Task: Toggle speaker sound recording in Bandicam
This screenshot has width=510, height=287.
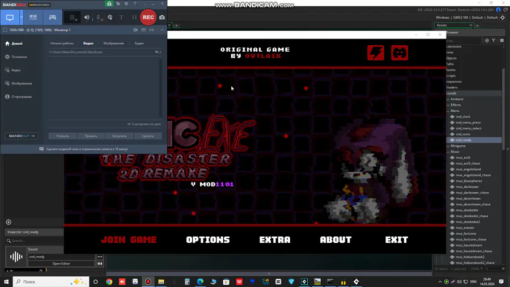Action: [x=87, y=18]
